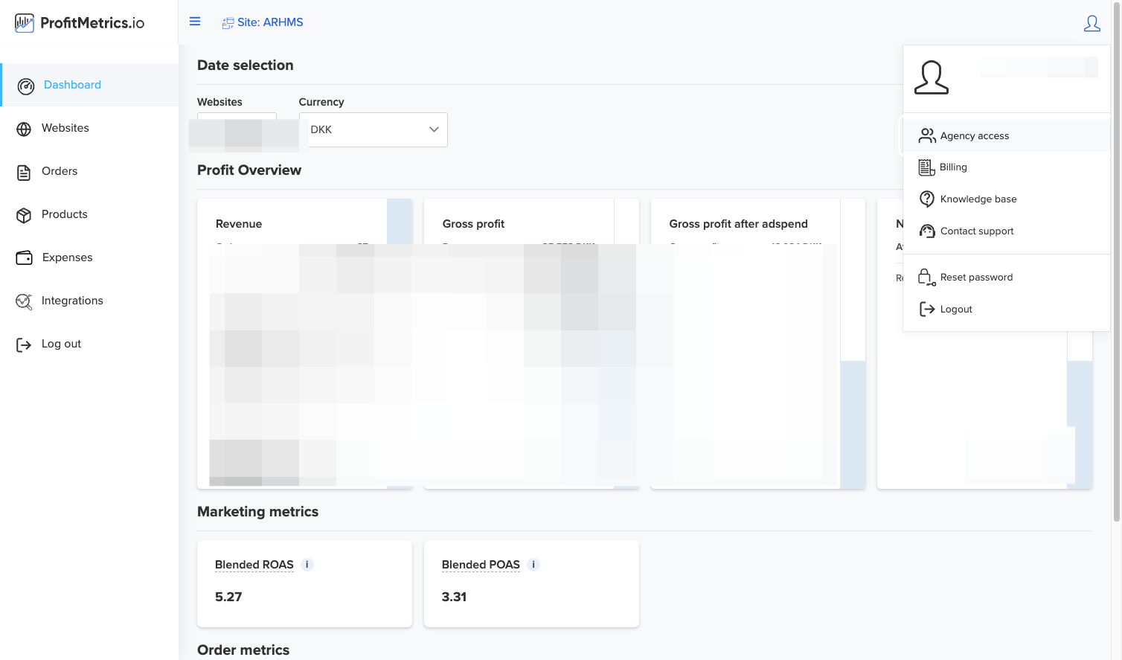Open the Websites selector field
The height and width of the screenshot is (660, 1122).
pyautogui.click(x=237, y=129)
